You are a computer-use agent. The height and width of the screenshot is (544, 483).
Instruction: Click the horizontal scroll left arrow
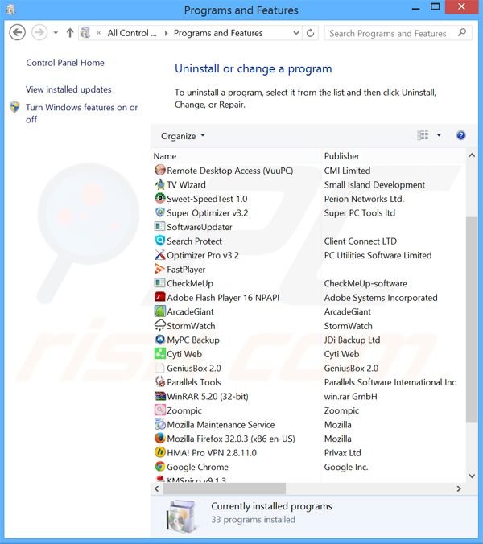click(157, 488)
